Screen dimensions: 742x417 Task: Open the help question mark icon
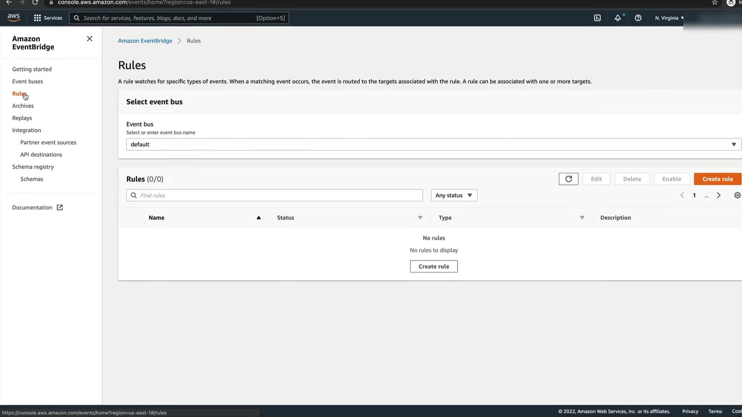click(638, 18)
